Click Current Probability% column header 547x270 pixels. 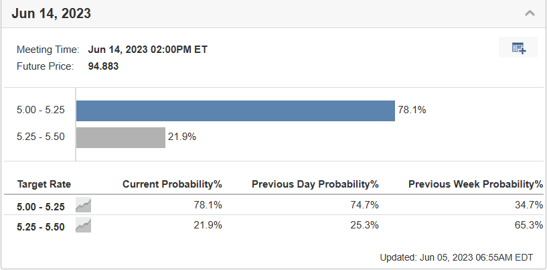coord(172,184)
